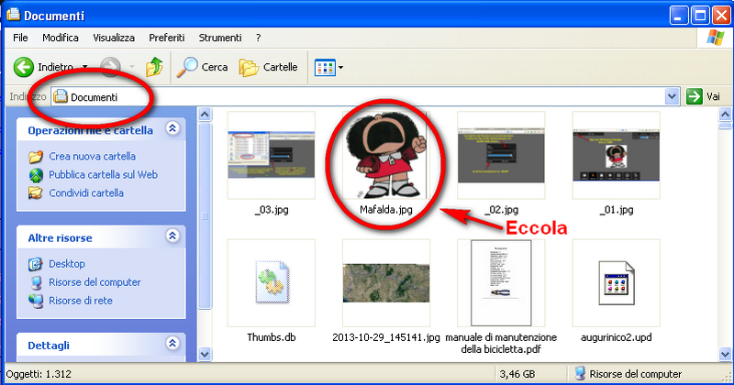Open the Preferiti menu

(167, 38)
